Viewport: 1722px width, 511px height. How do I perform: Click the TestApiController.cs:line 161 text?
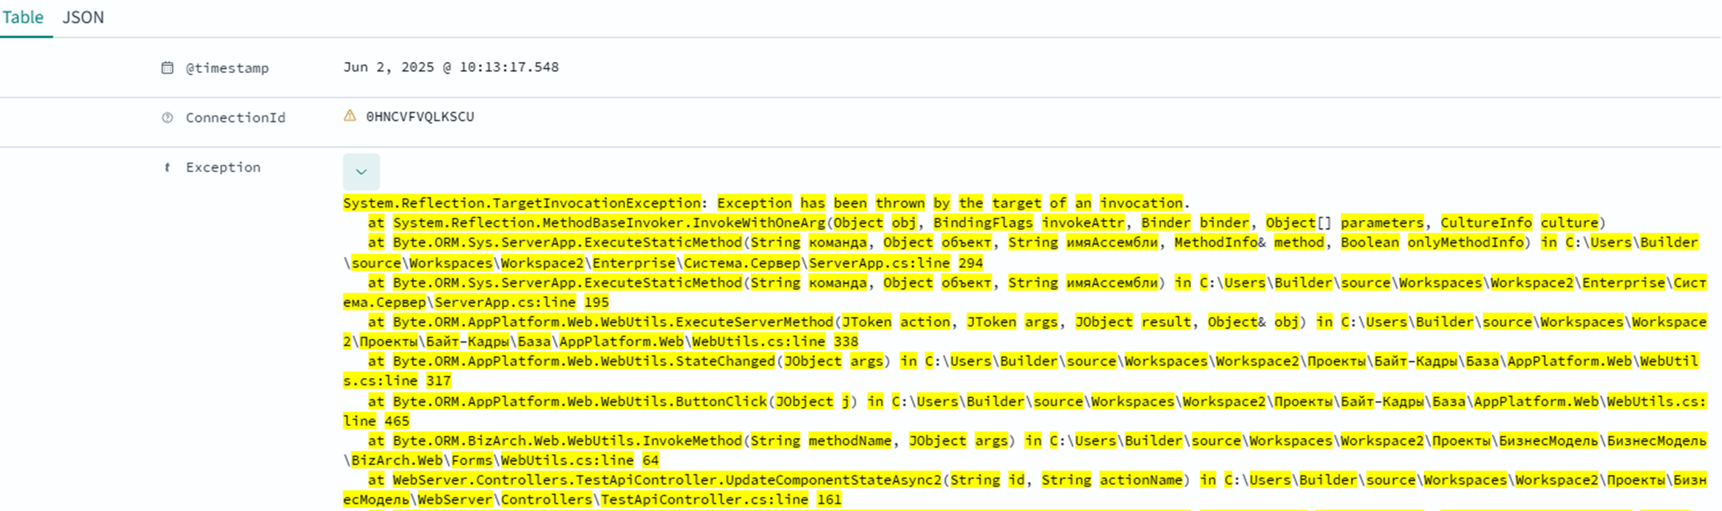[721, 500]
